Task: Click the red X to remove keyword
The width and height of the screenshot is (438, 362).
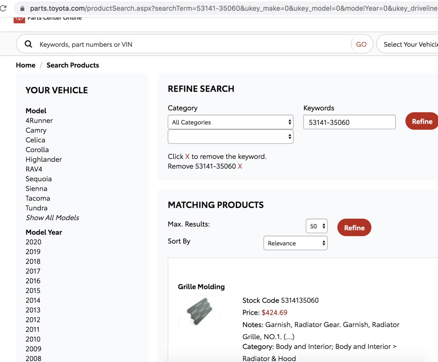Action: [240, 166]
